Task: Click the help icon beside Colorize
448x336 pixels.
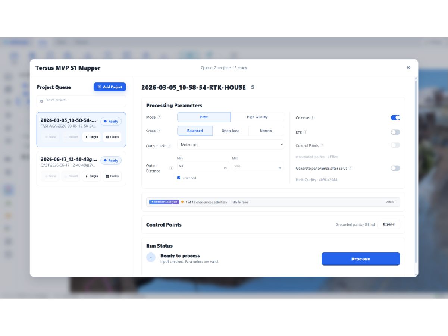Action: (313, 118)
